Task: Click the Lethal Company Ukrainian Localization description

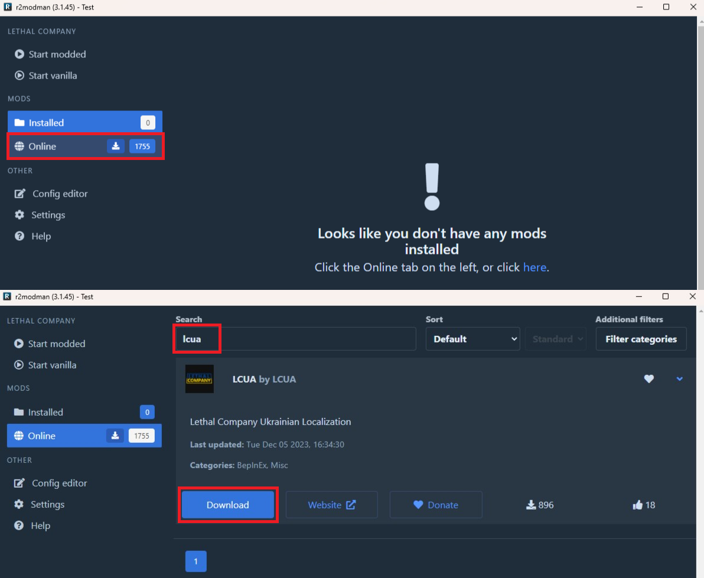Action: tap(270, 422)
